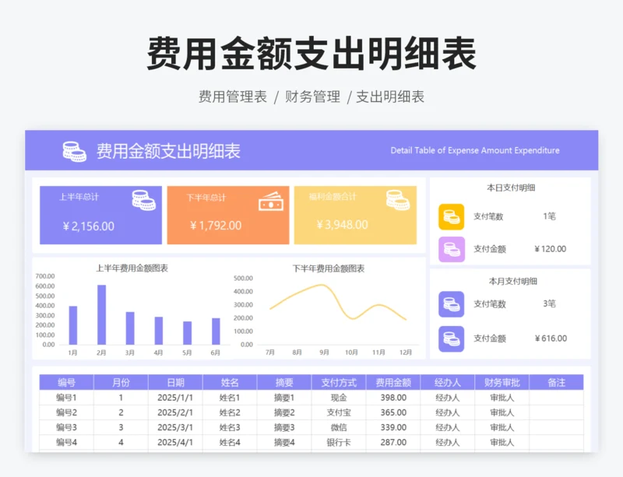Select the 财务审批 column header
The height and width of the screenshot is (477, 623).
pos(502,383)
